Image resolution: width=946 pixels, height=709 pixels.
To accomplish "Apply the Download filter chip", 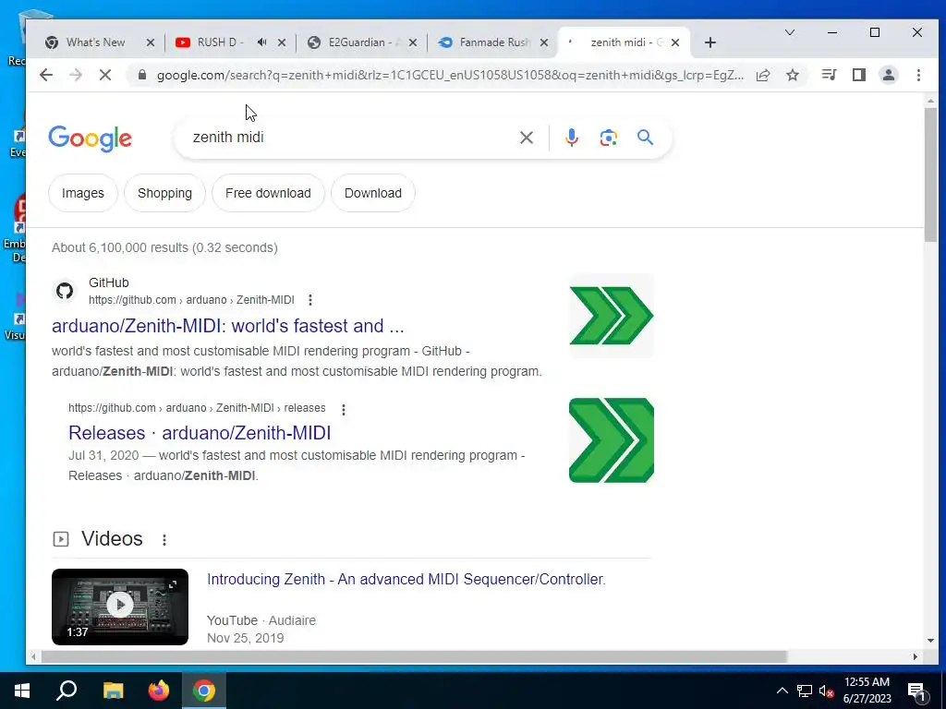I will point(373,193).
